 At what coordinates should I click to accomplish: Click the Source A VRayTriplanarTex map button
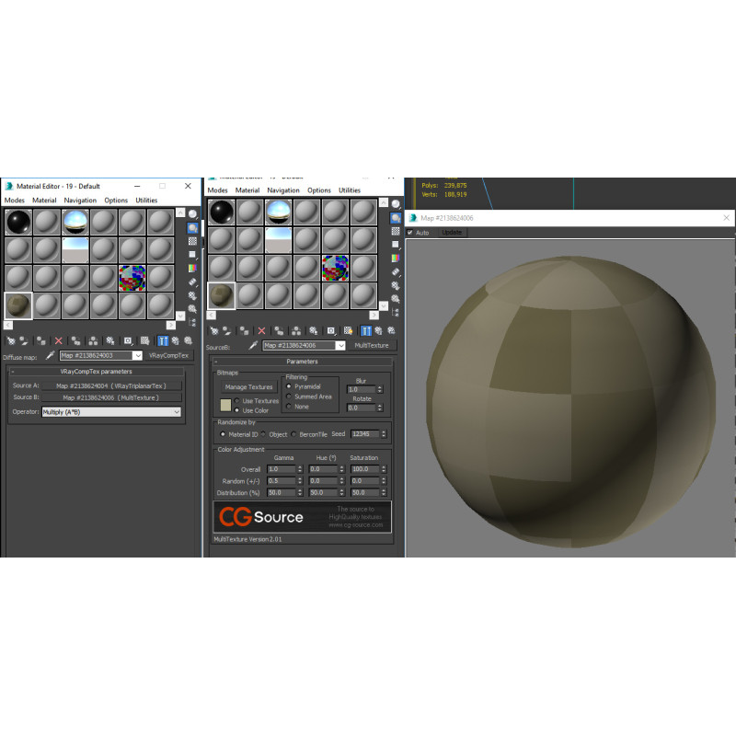click(110, 385)
